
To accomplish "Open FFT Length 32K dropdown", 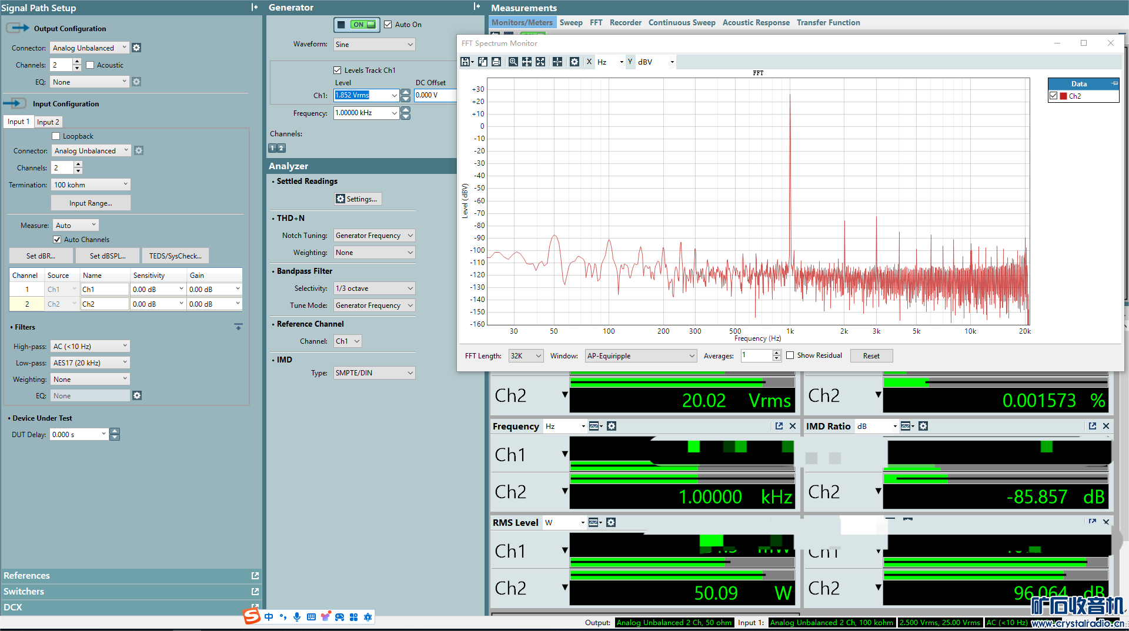I will pos(526,355).
